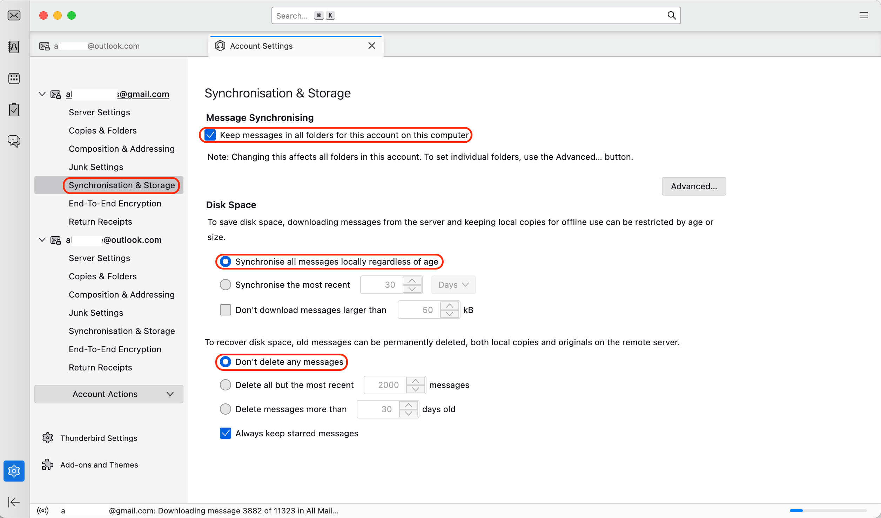Open the hamburger application menu
Viewport: 881px width, 518px height.
pyautogui.click(x=863, y=15)
